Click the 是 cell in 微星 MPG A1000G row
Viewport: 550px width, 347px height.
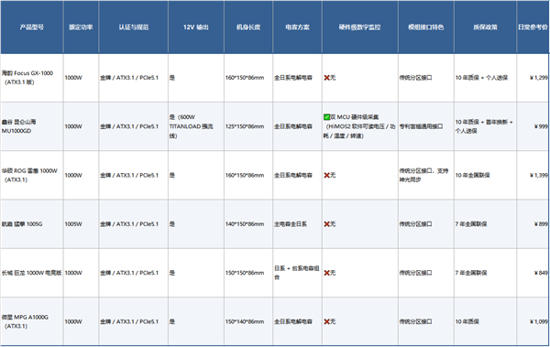coord(196,321)
